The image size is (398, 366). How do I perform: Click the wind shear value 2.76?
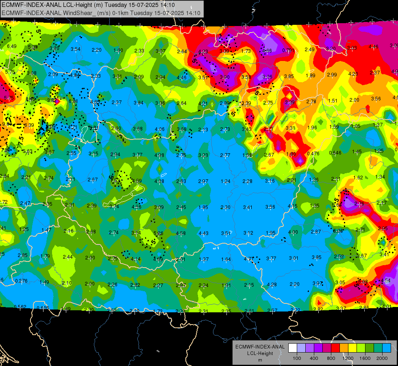click(359, 203)
